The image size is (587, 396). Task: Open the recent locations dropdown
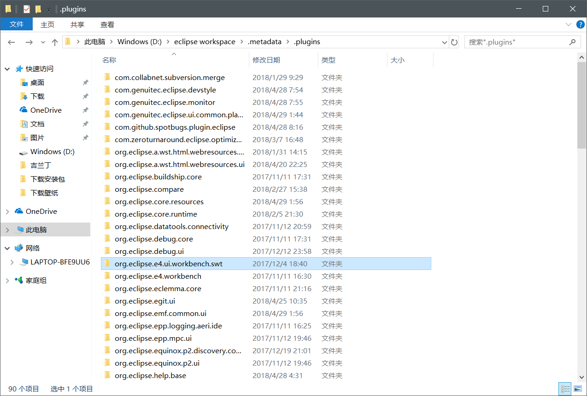tap(43, 42)
